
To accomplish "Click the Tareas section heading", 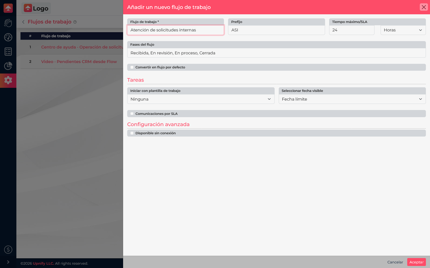I will click(135, 80).
